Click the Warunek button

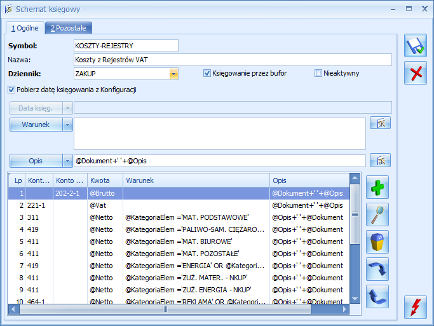pos(36,125)
